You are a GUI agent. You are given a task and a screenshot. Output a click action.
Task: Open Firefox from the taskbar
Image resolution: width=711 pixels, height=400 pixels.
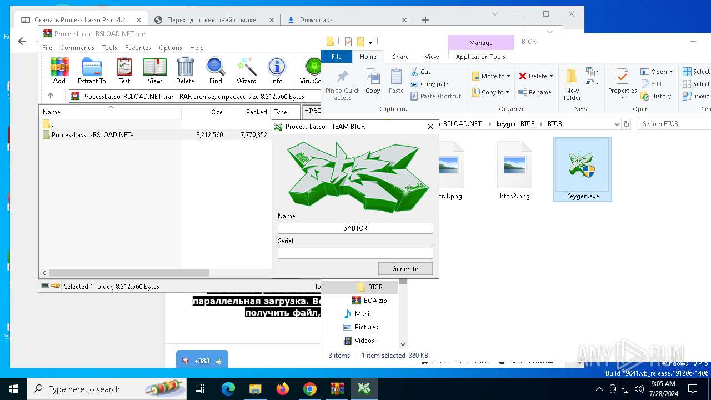point(283,389)
